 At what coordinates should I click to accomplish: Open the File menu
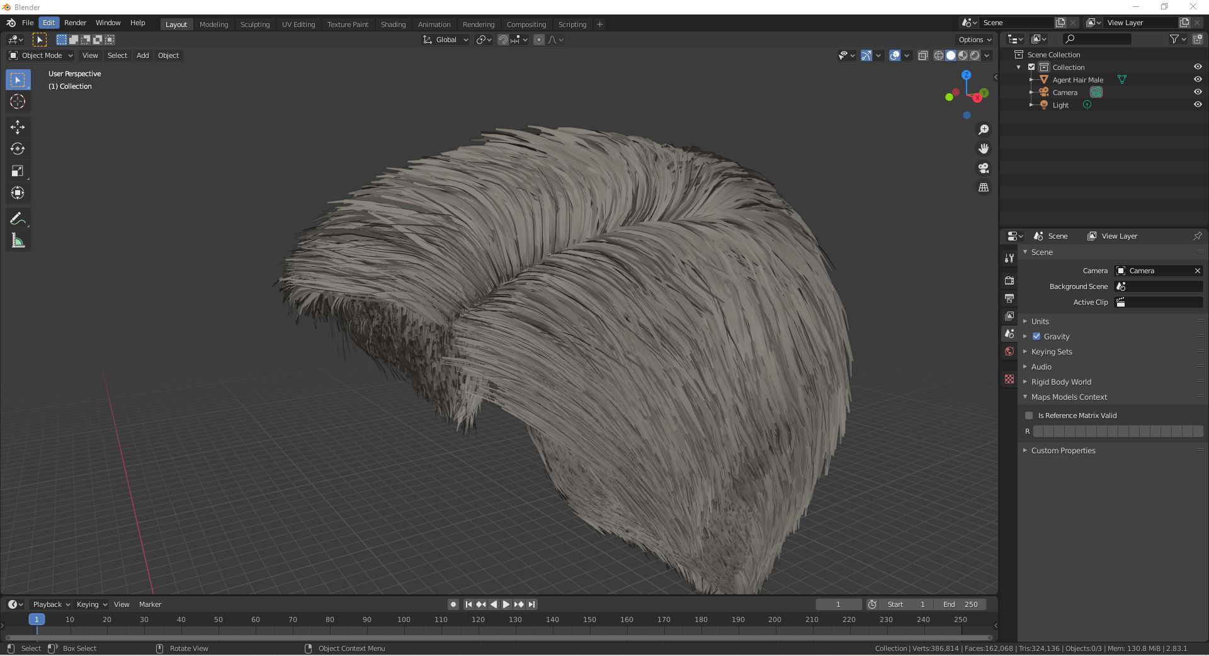coord(28,23)
